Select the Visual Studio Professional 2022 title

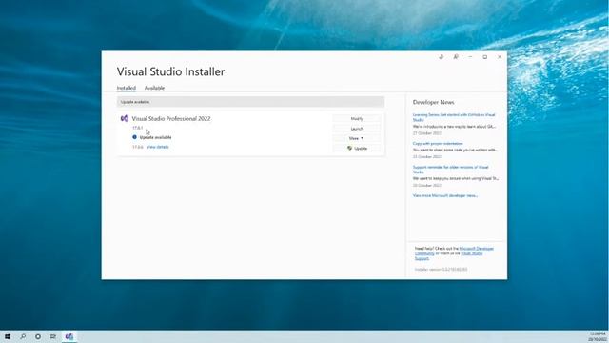[x=171, y=118]
